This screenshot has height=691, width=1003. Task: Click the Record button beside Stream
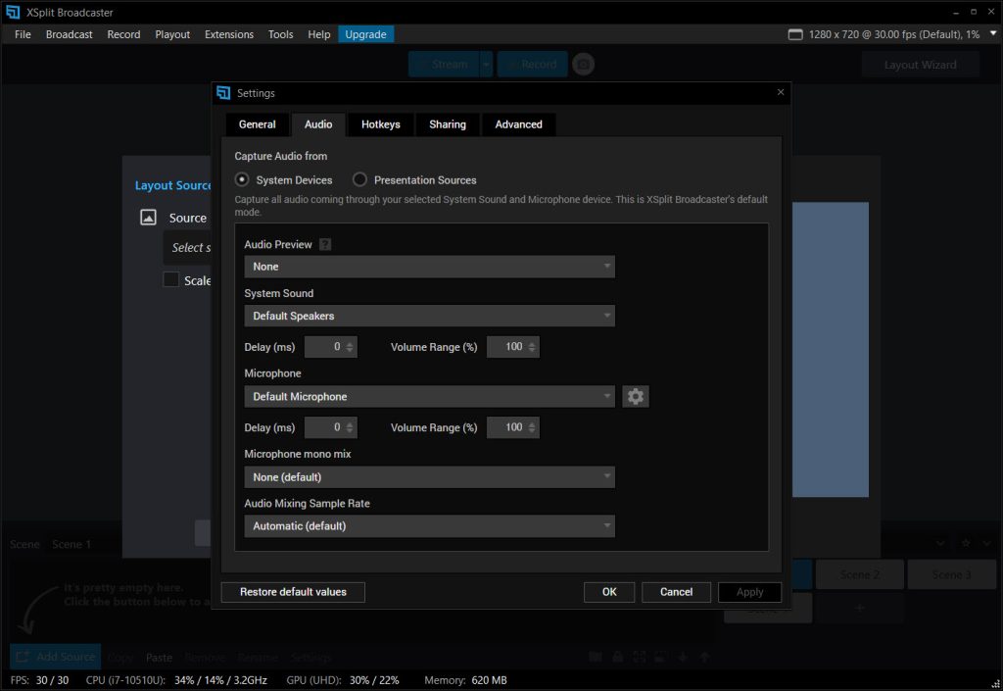(532, 64)
